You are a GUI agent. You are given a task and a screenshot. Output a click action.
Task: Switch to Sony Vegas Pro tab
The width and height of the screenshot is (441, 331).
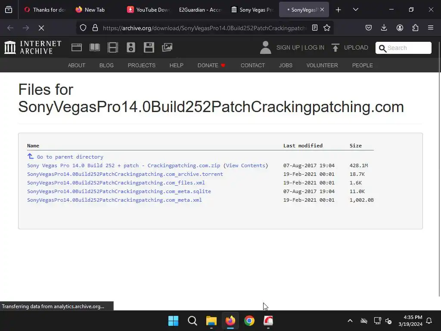click(x=252, y=9)
